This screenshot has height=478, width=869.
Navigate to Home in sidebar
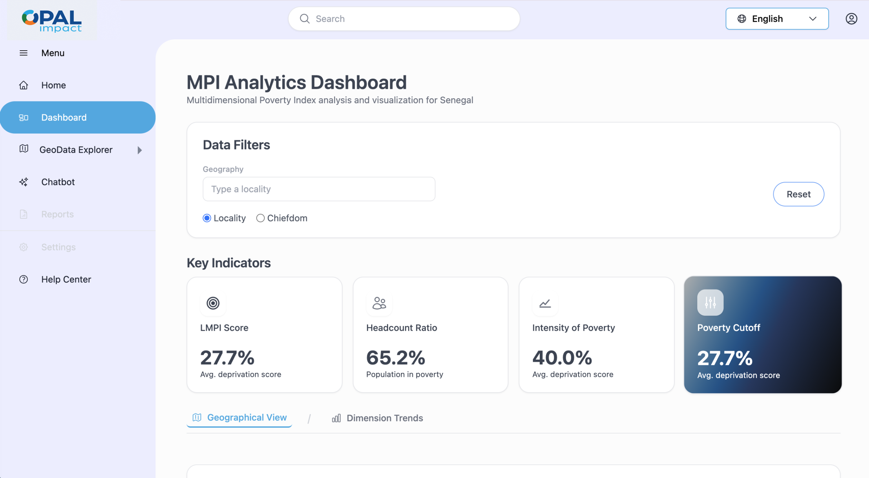[53, 85]
